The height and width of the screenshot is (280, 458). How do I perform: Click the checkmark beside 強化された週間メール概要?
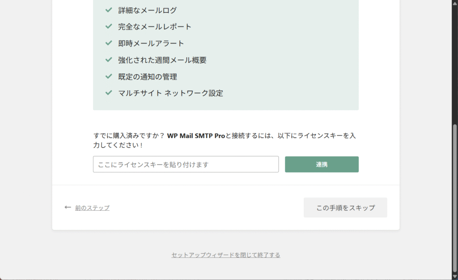point(108,59)
